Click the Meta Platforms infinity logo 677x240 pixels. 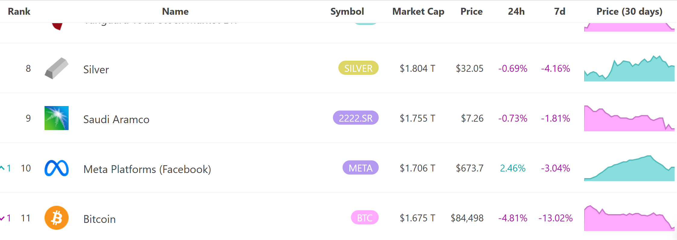[x=57, y=168]
